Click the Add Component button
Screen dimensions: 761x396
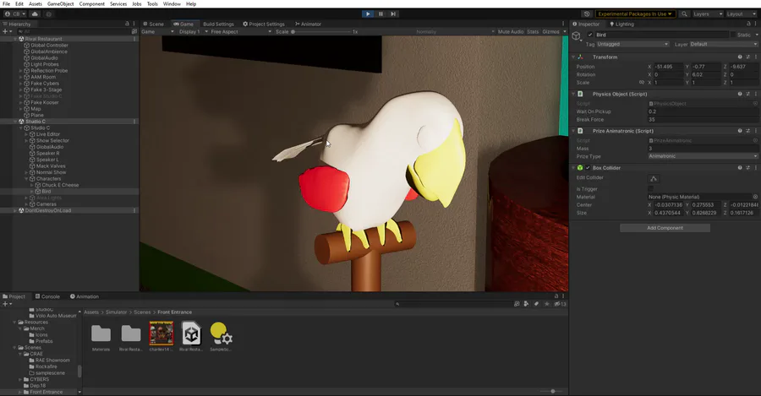665,228
